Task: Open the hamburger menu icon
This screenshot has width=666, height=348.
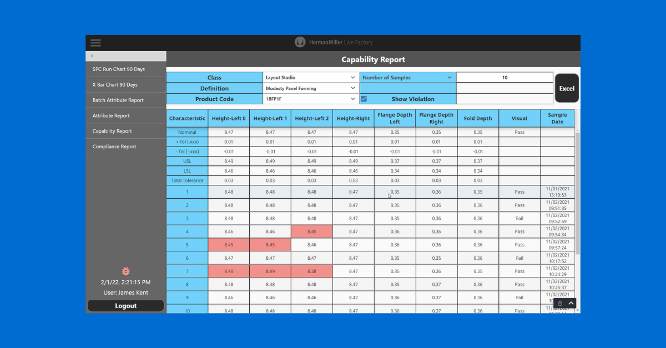Action: [x=95, y=43]
